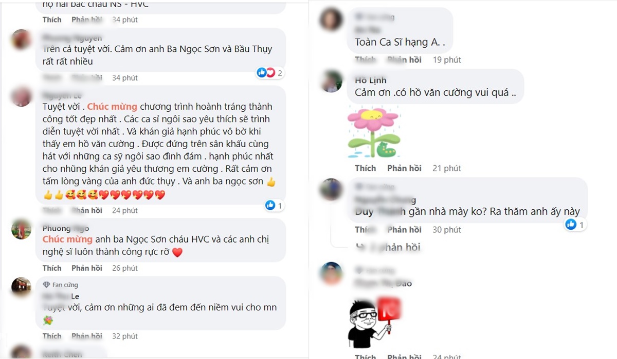Image resolution: width=617 pixels, height=359 pixels.
Task: Open Phuong Ngo's profile avatar
Action: (22, 229)
